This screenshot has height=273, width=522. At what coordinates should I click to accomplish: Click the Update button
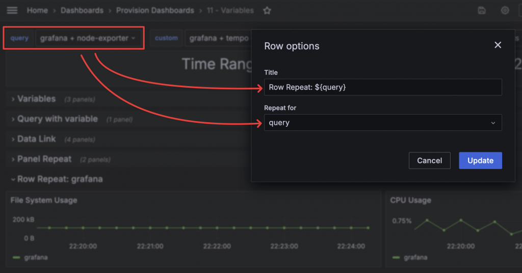pyautogui.click(x=480, y=160)
